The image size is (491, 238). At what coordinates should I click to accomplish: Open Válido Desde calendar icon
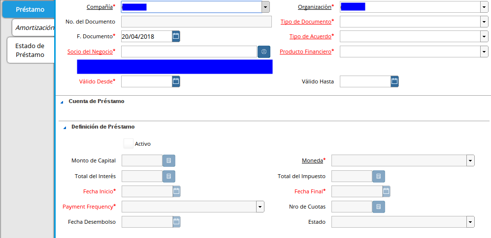pyautogui.click(x=176, y=81)
